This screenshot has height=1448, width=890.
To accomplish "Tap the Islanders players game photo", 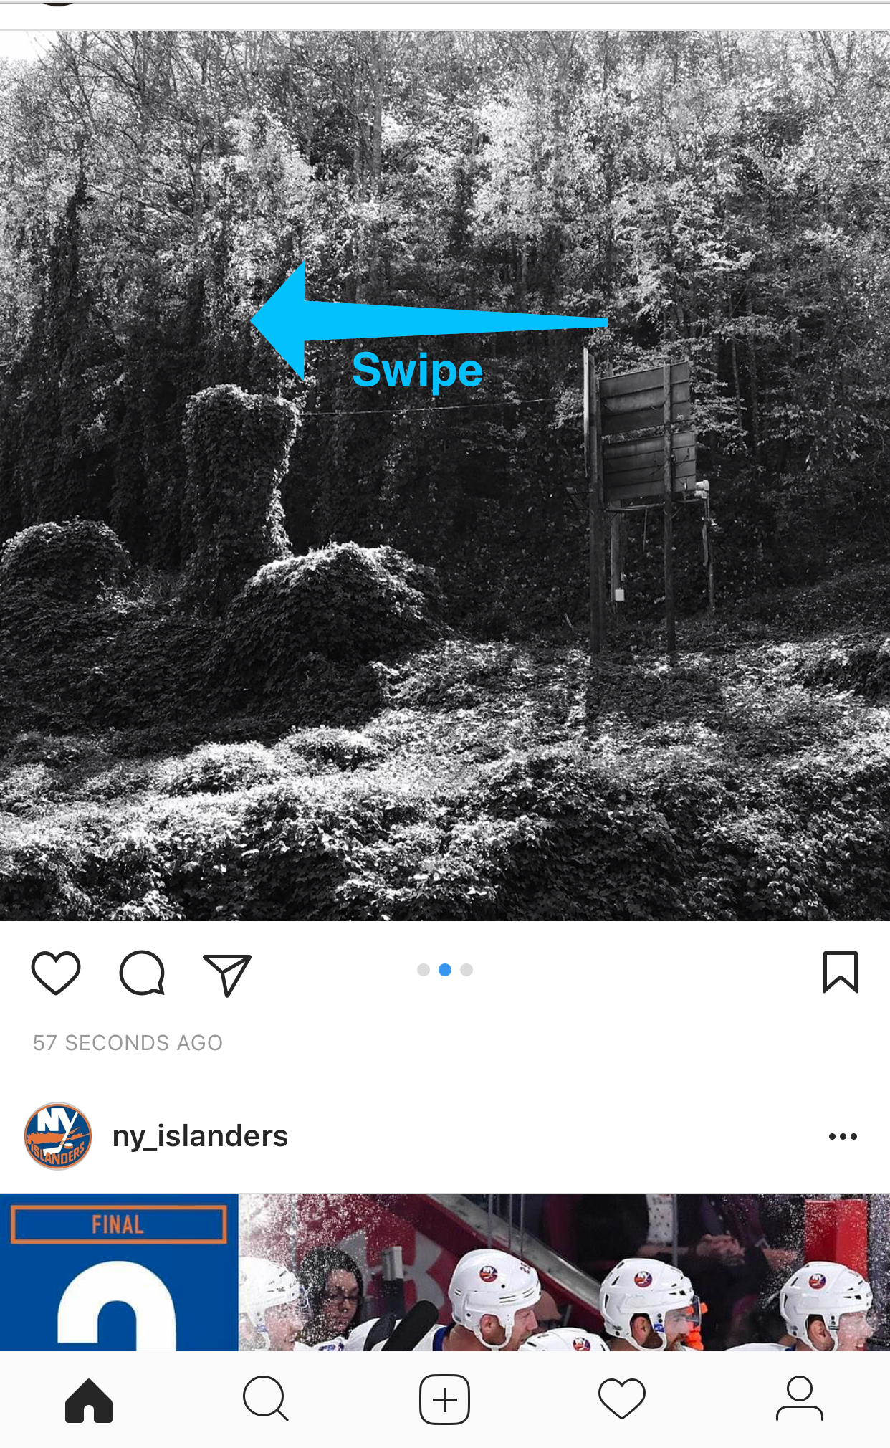I will click(564, 1272).
